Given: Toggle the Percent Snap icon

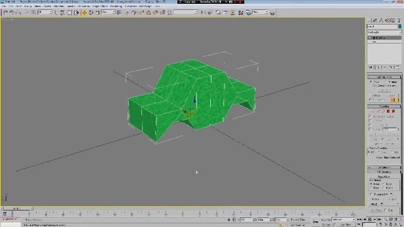Looking at the screenshot, I should click(x=155, y=13).
